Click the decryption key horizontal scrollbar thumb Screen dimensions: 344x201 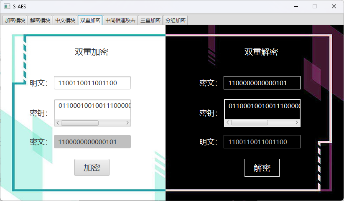pyautogui.click(x=249, y=123)
